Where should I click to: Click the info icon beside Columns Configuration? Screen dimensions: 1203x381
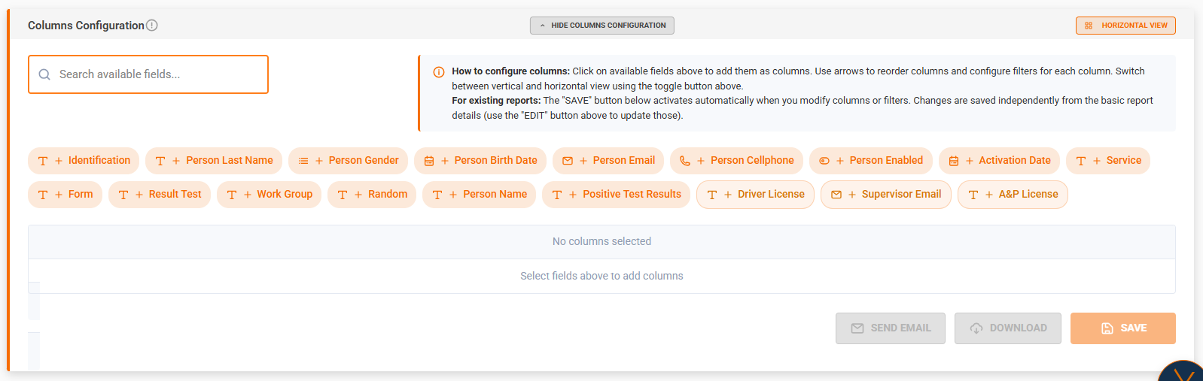(152, 26)
